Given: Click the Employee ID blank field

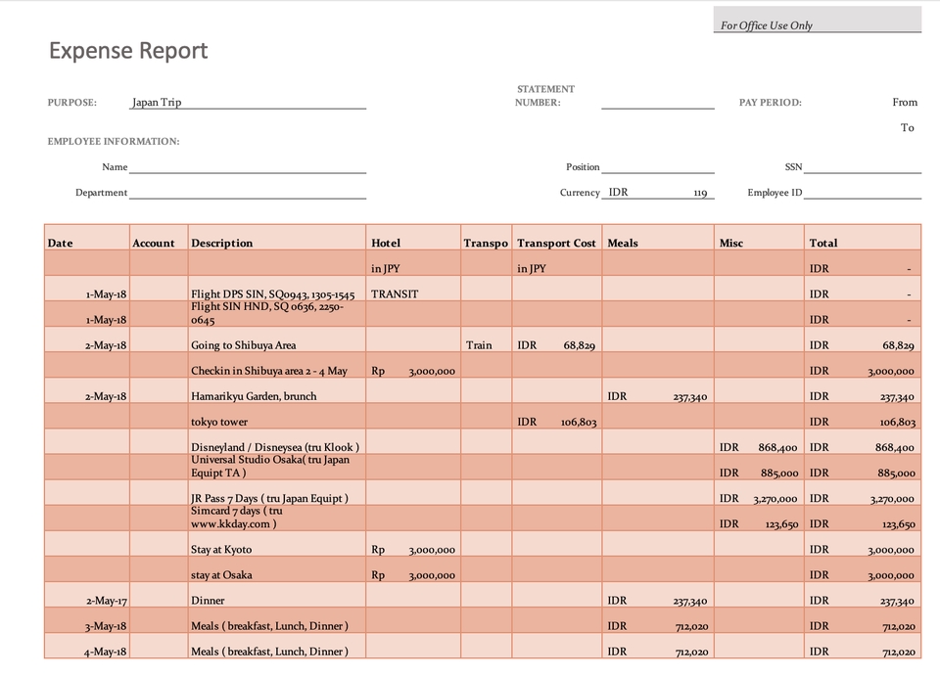Looking at the screenshot, I should click(x=862, y=193).
